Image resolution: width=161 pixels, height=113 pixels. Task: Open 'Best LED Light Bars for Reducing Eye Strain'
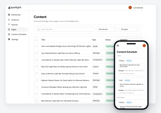click(64, 67)
